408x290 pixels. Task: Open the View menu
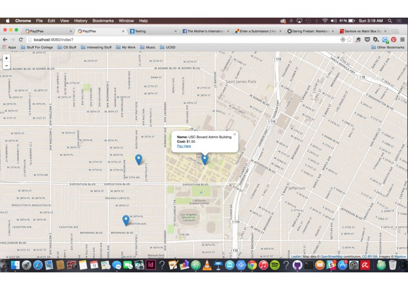[65, 21]
